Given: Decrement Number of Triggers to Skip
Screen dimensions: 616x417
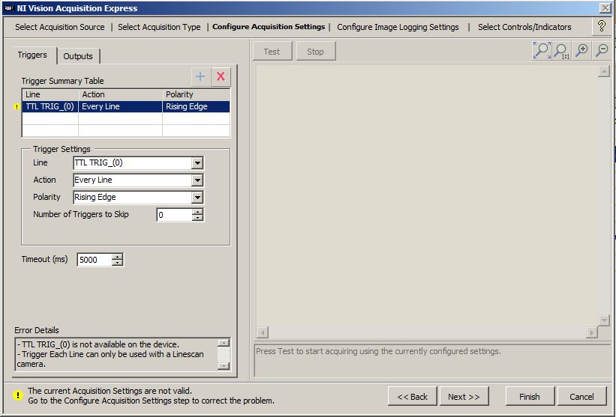Looking at the screenshot, I should (x=197, y=218).
